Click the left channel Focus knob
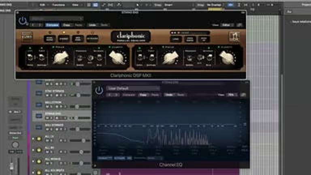311x175 pixels. pyautogui.click(x=60, y=58)
